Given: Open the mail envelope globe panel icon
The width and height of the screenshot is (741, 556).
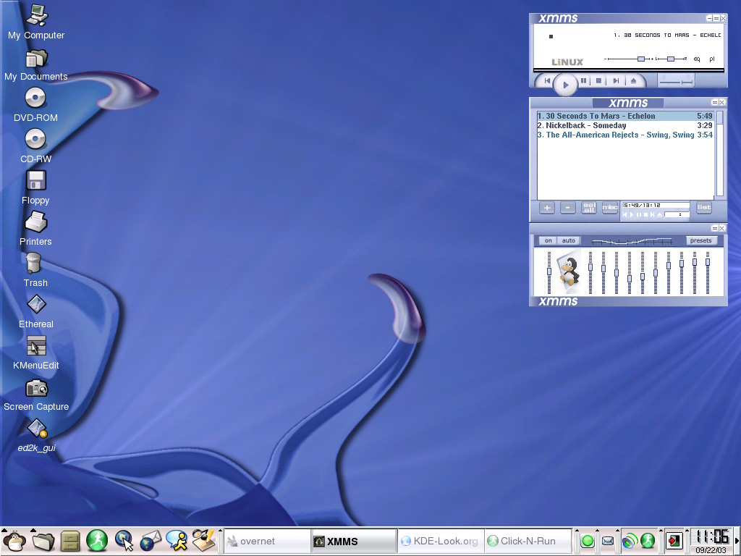Looking at the screenshot, I should tap(151, 540).
